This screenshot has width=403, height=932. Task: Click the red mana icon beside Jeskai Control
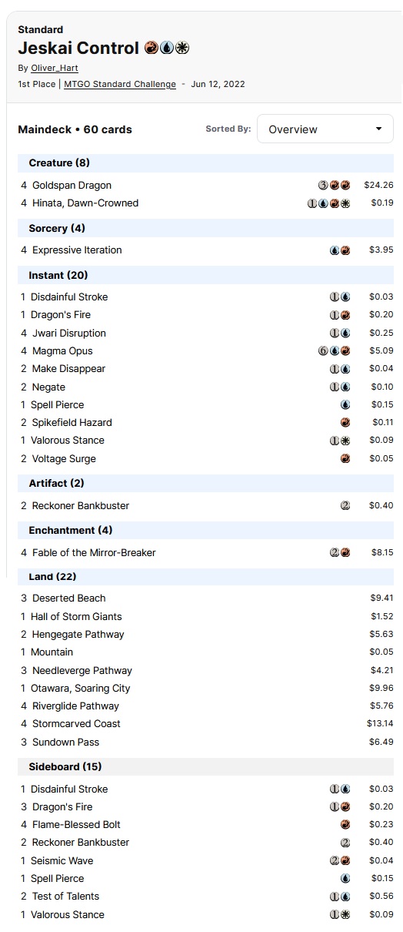pos(152,48)
